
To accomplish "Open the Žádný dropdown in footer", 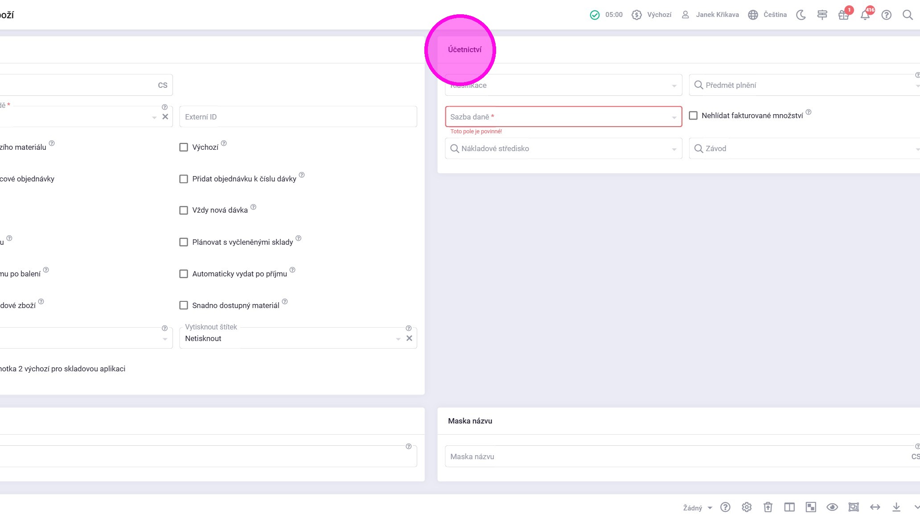I will tap(697, 508).
